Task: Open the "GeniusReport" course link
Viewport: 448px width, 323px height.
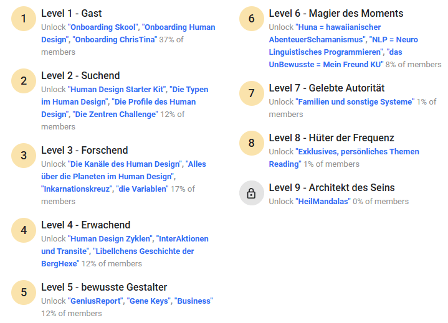Action: click(x=95, y=301)
